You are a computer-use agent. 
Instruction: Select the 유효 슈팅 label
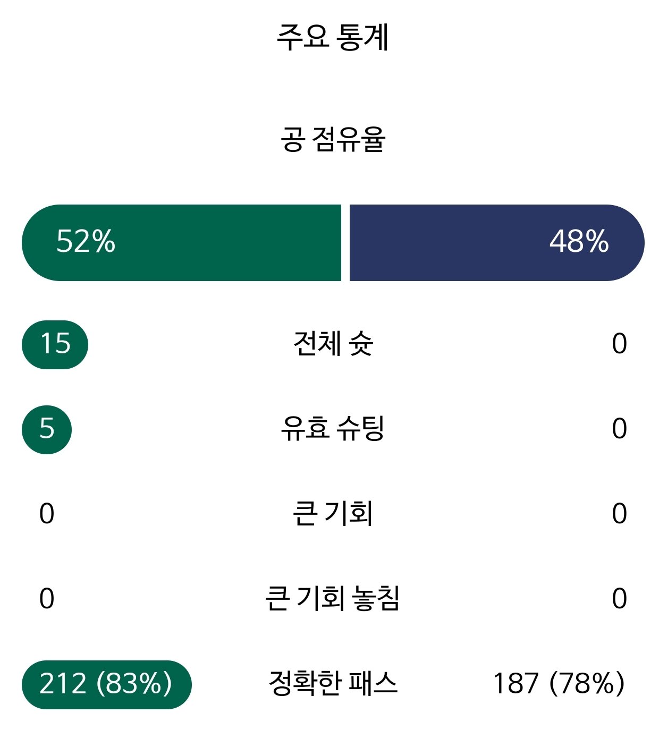[333, 429]
